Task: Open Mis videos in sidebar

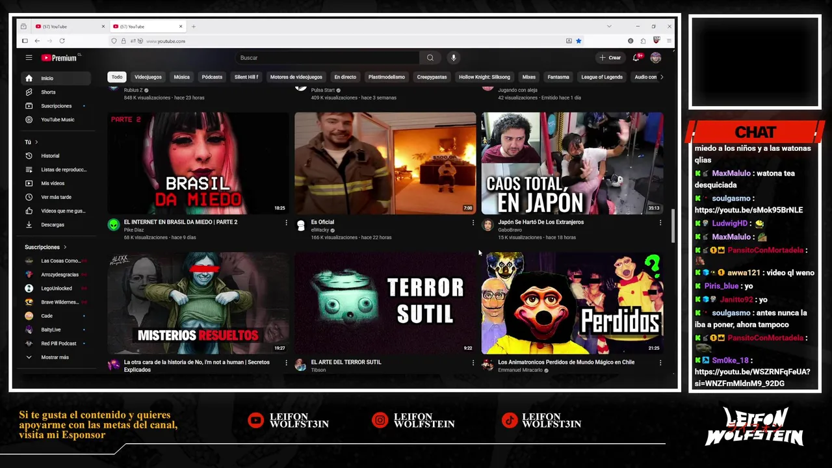Action: coord(56,183)
